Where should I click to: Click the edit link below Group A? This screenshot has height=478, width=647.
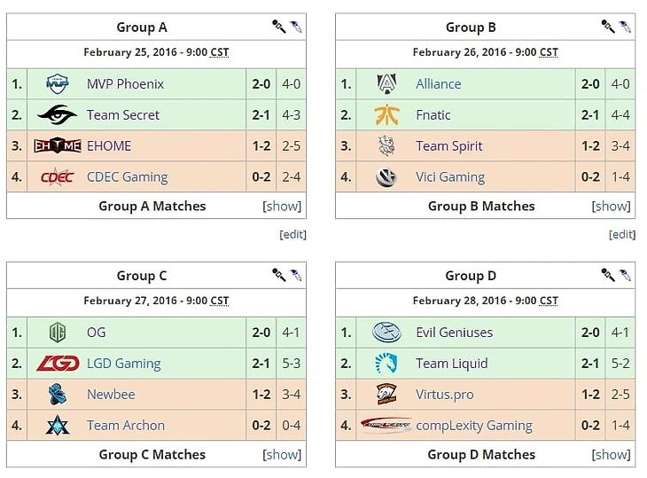pyautogui.click(x=292, y=234)
